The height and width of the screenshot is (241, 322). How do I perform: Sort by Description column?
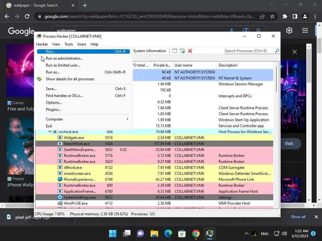[x=245, y=65]
